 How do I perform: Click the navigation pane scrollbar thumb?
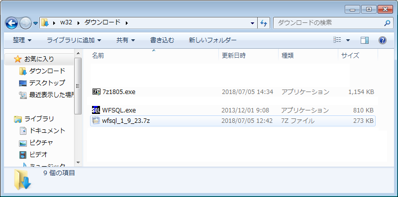point(78,86)
